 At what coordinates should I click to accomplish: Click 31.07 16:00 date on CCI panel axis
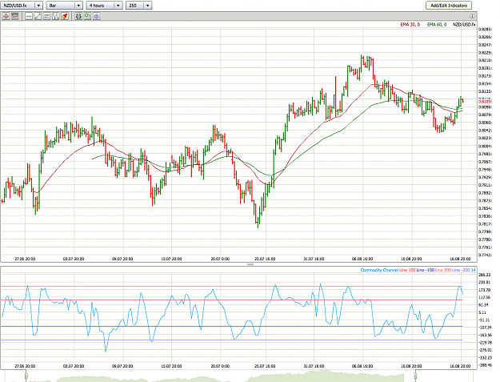[314, 366]
